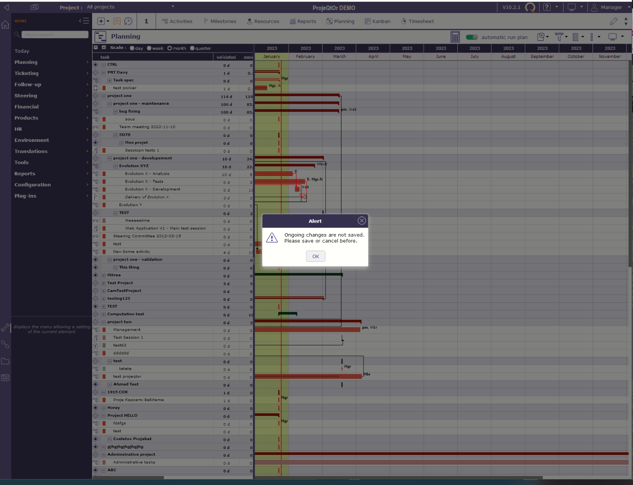The image size is (633, 485).
Task: Toggle the automatic run plan switch
Action: 472,37
